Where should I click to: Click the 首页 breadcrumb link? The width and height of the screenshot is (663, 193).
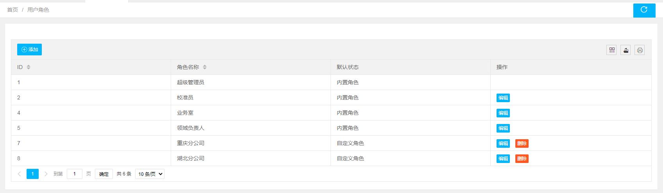point(13,10)
